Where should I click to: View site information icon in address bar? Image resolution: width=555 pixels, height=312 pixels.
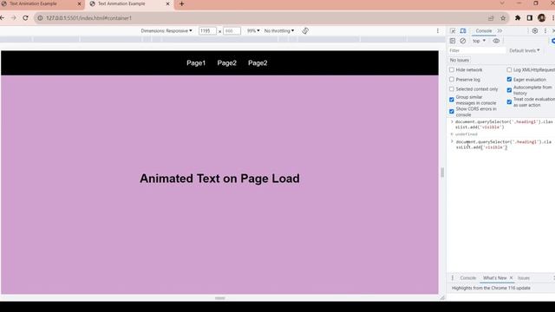point(40,18)
